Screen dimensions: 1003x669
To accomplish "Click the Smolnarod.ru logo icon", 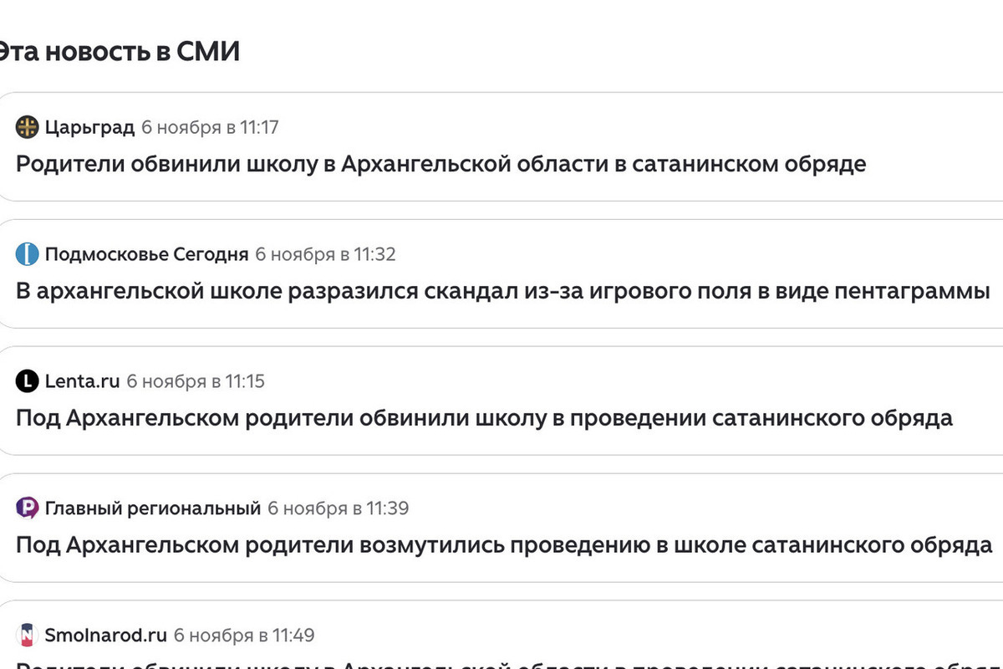I will tap(28, 635).
